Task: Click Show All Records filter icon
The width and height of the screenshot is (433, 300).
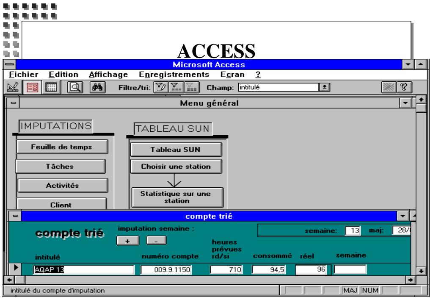Action: 191,87
